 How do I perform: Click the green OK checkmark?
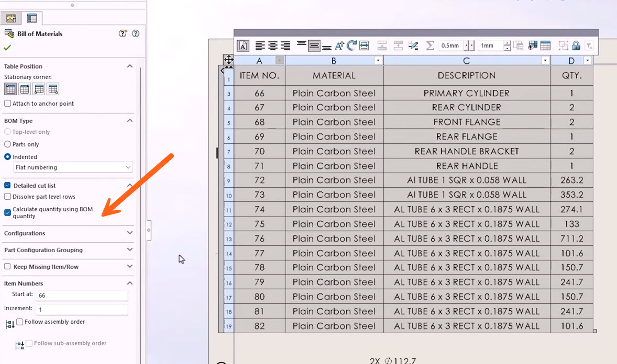pos(7,48)
